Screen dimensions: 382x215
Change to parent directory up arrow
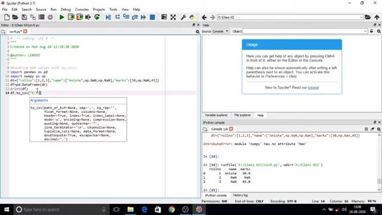(x=377, y=17)
